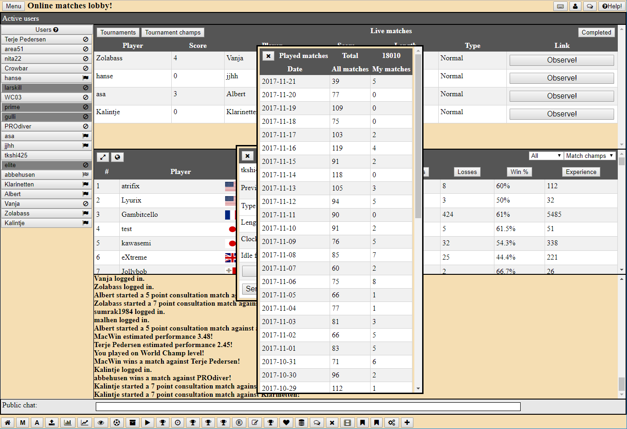Open the user profile icon at top
The image size is (627, 429).
575,6
